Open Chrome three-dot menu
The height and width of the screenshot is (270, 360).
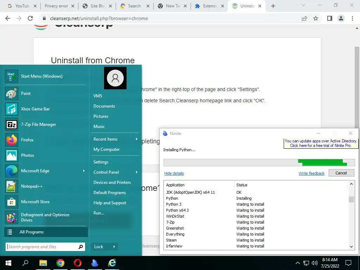352,18
